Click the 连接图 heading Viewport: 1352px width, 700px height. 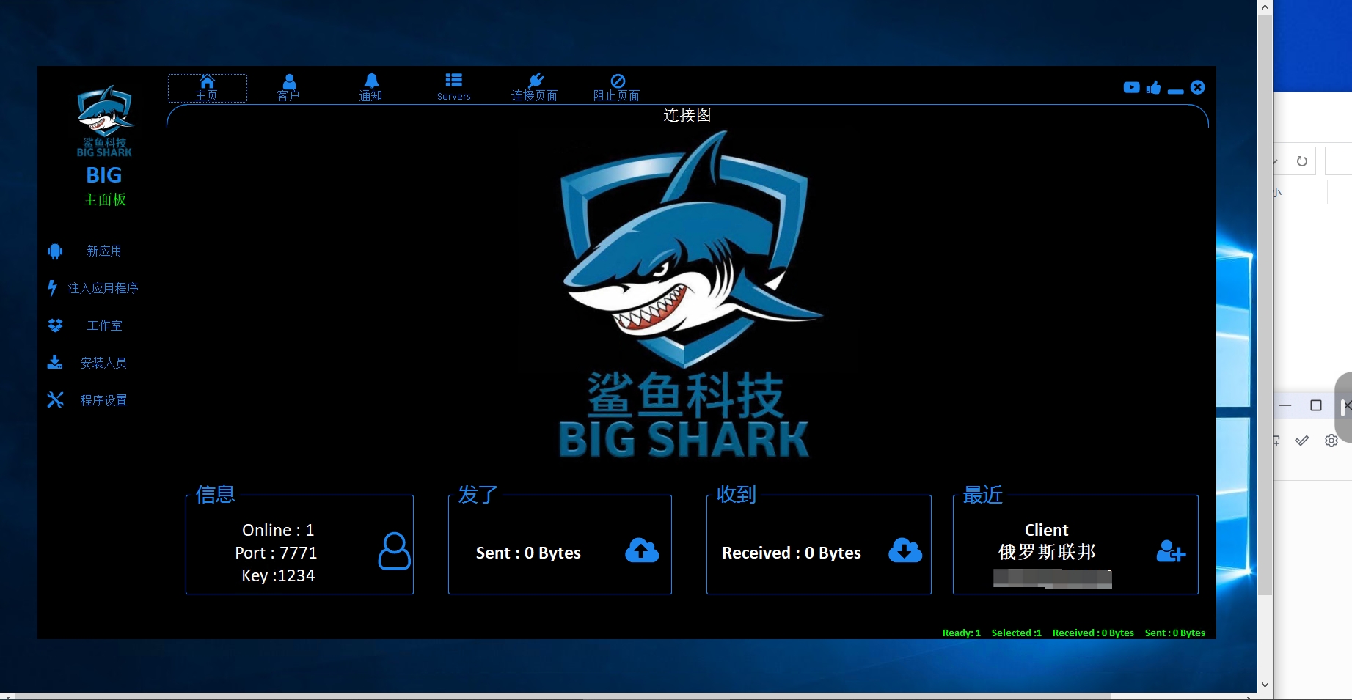coord(687,115)
